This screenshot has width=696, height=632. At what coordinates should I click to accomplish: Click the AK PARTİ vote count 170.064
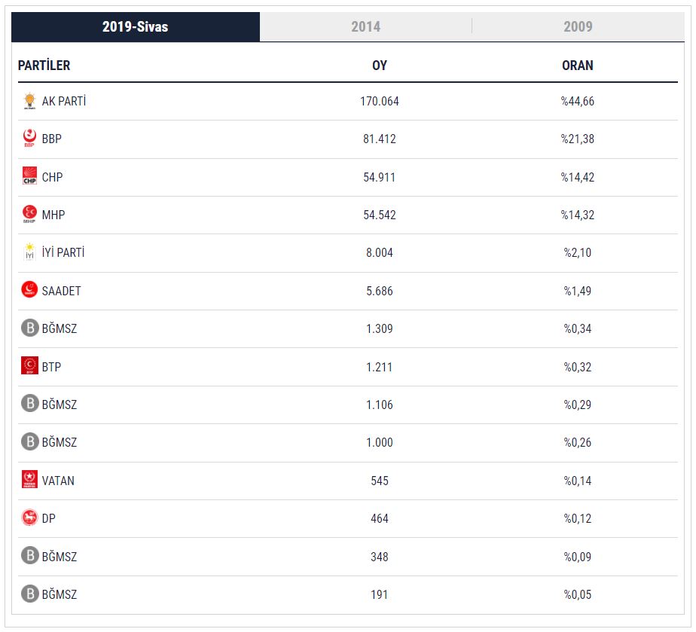pyautogui.click(x=380, y=101)
